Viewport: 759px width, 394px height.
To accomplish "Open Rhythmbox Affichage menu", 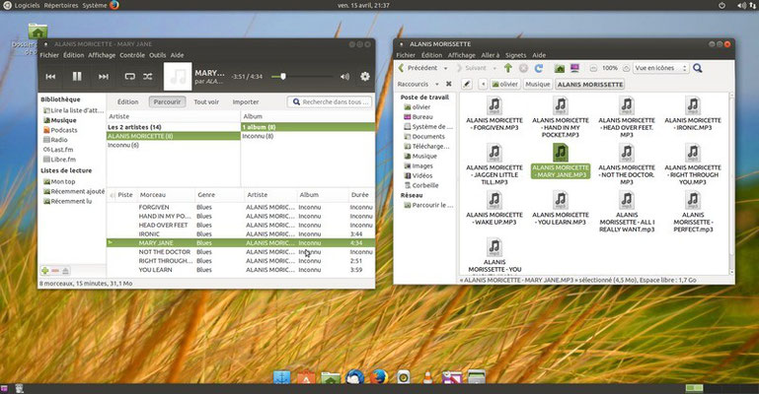I will 102,55.
